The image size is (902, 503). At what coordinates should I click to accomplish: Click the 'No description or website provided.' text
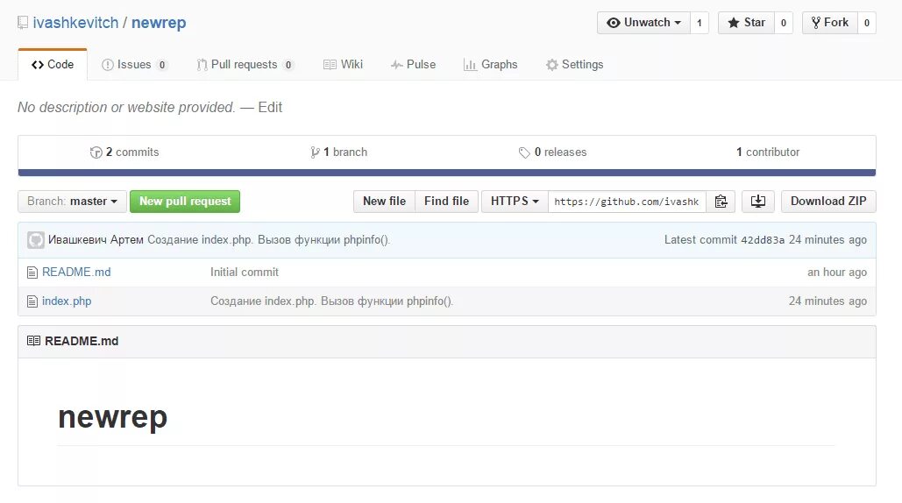(126, 108)
